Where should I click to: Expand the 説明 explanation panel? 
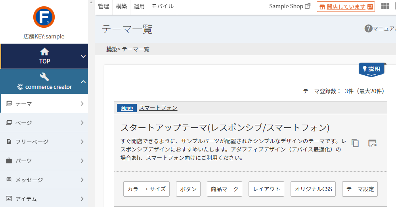point(371,70)
